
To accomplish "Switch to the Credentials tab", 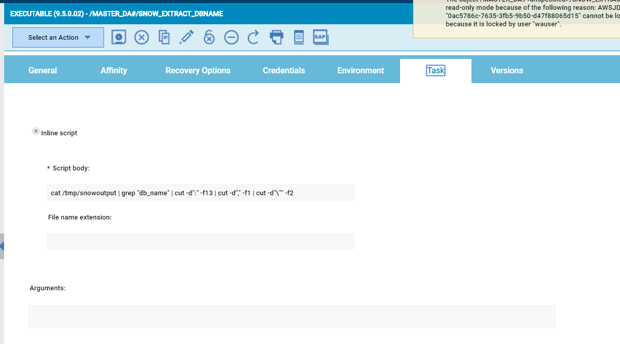I will 284,70.
